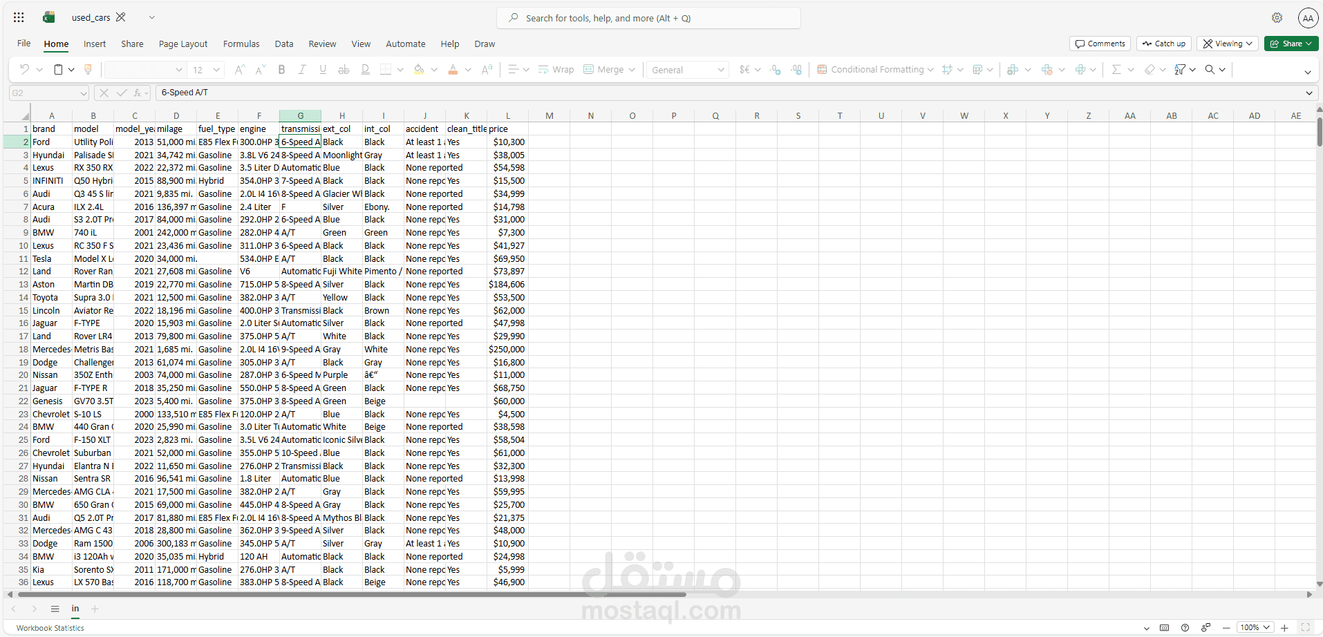Click the Undo arrow icon
The width and height of the screenshot is (1323, 637).
pyautogui.click(x=25, y=70)
